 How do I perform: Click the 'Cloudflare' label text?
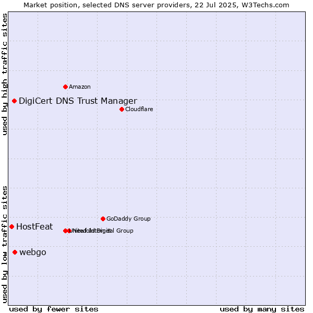pos(139,109)
